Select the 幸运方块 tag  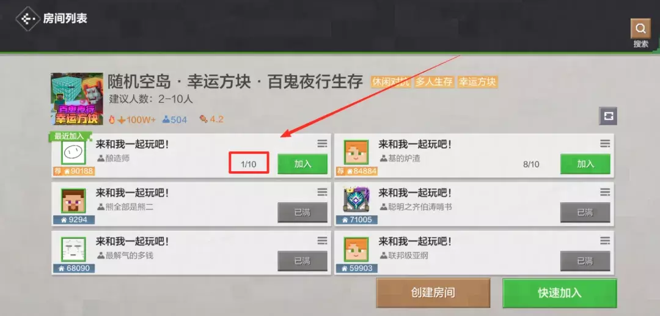477,82
